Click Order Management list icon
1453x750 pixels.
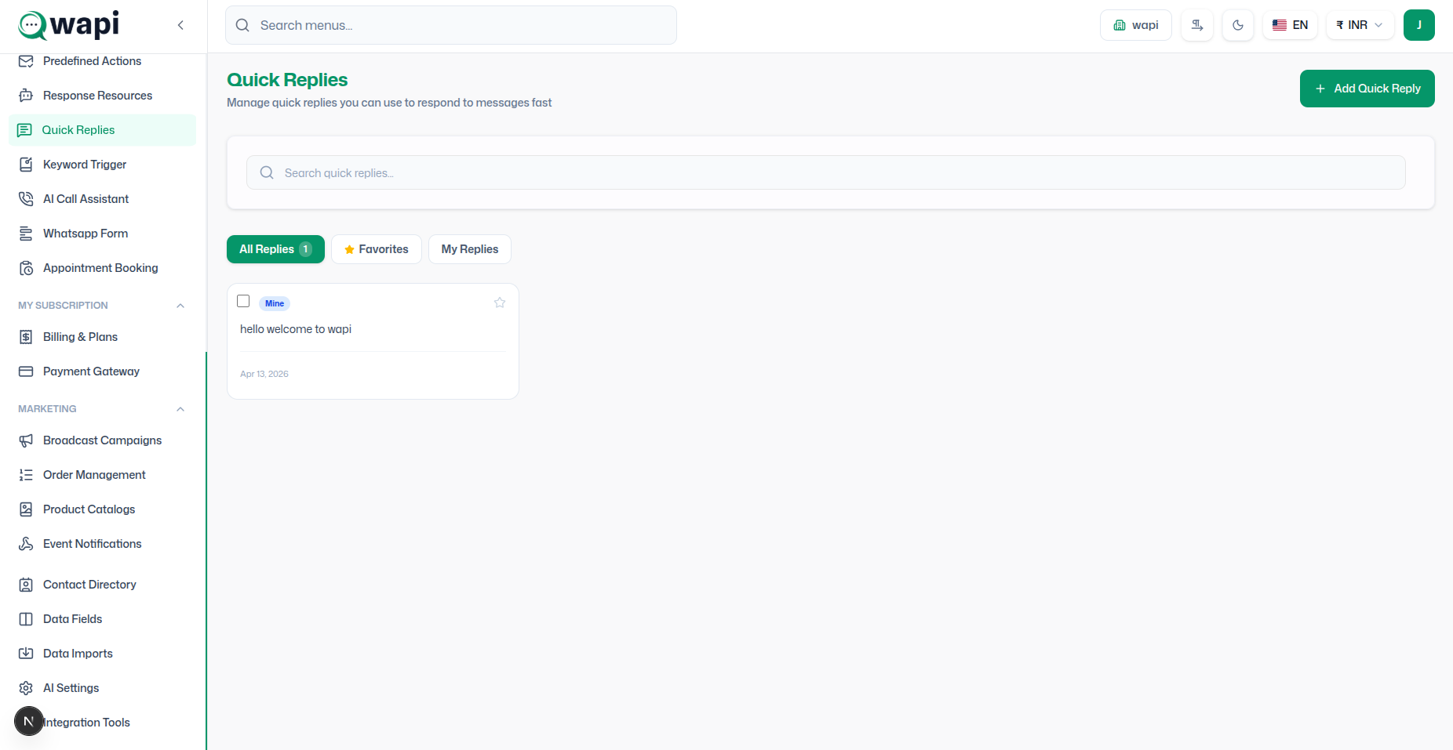coord(26,475)
